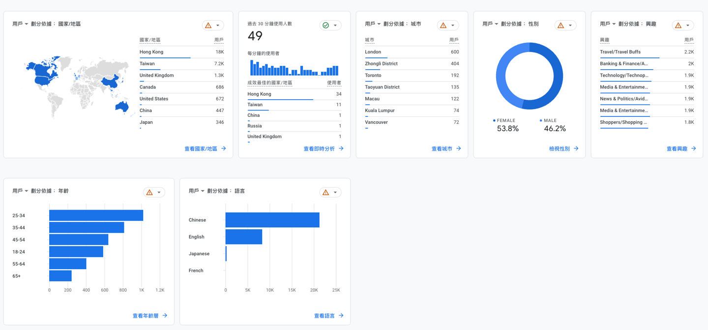Click warning triangle on language card
Viewport: 708px width, 330px height.
pos(326,192)
